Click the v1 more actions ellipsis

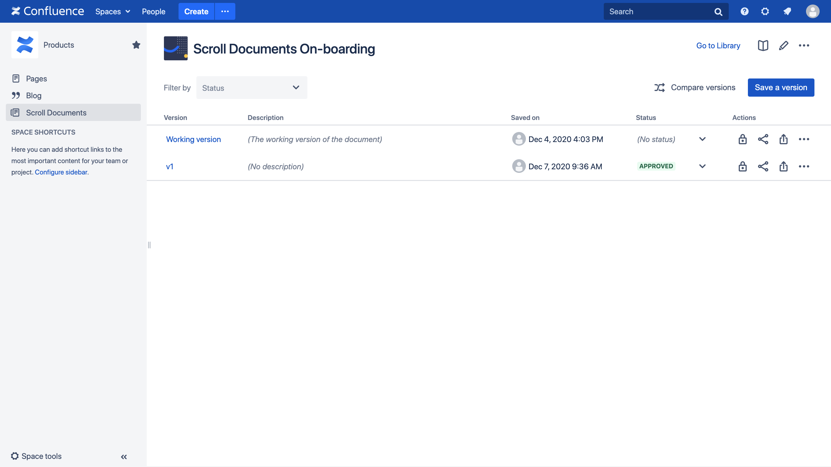(x=804, y=166)
